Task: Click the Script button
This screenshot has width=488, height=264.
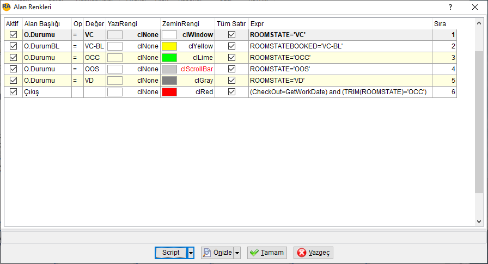Action: pos(171,253)
